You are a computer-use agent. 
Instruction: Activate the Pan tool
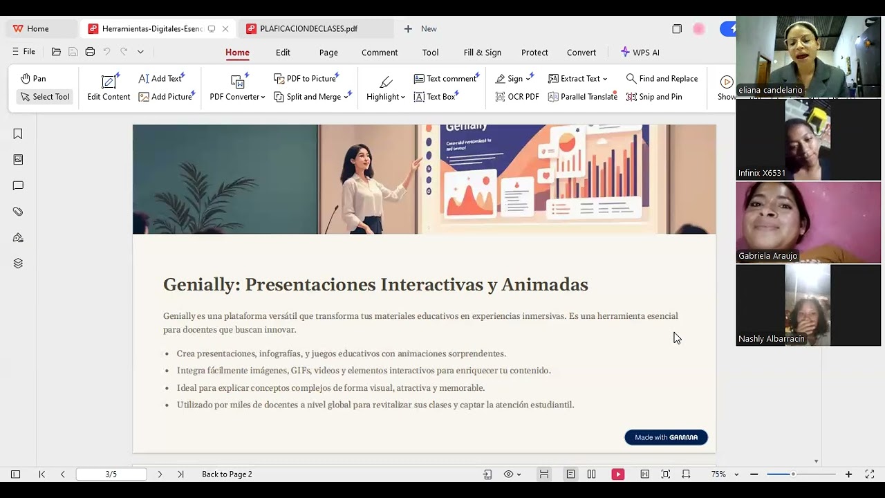[x=33, y=79]
